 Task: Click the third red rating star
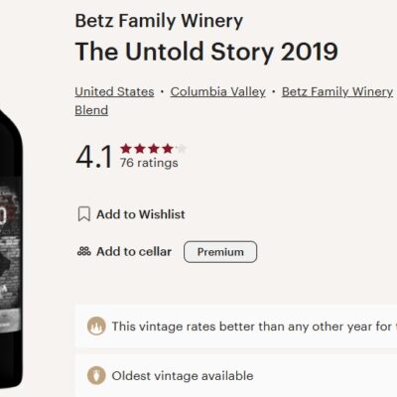tap(154, 149)
